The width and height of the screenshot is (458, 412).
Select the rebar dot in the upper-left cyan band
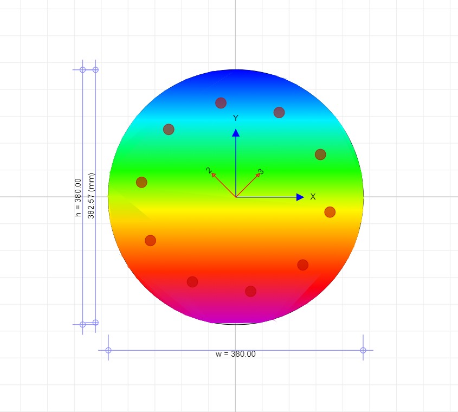point(169,129)
